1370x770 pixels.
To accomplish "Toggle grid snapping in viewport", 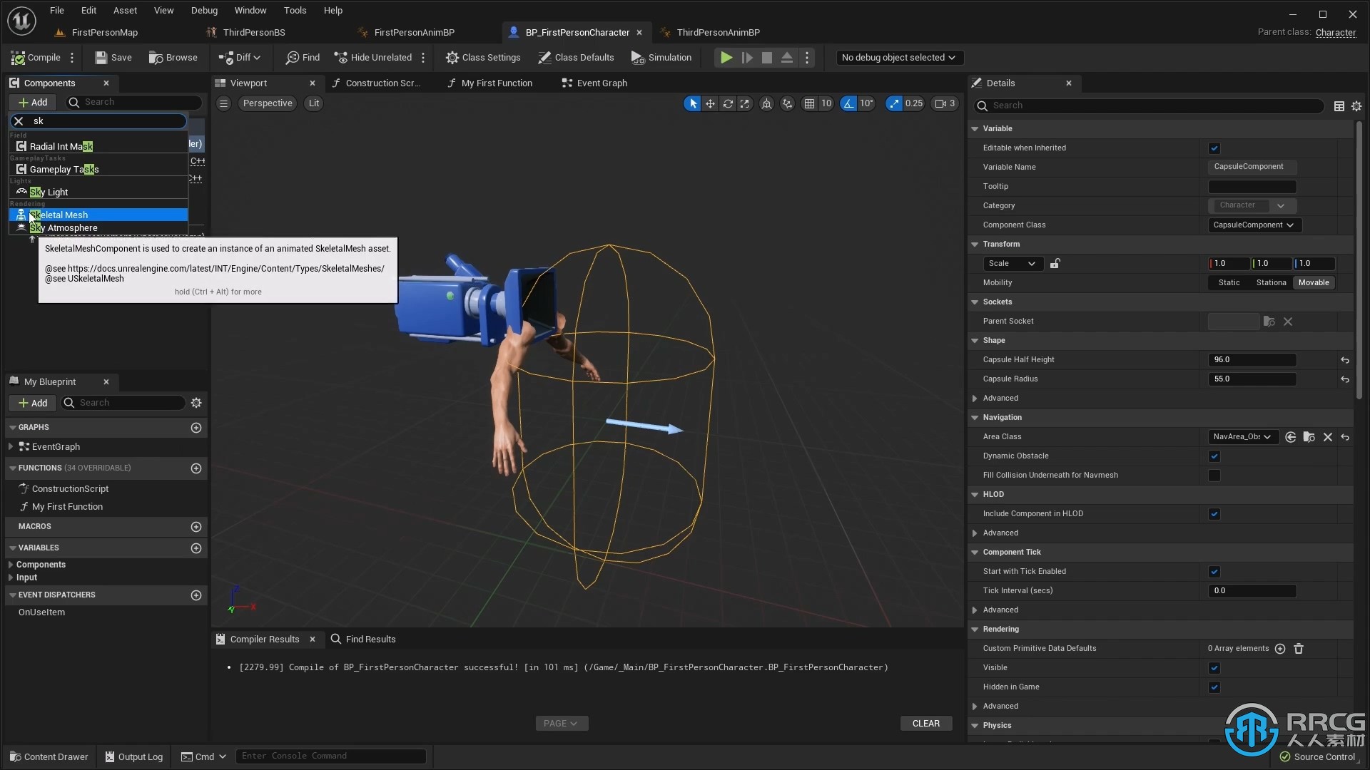I will tap(809, 103).
